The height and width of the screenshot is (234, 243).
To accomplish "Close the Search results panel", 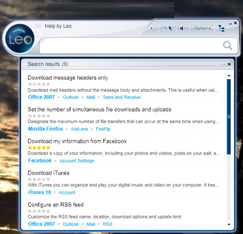I will [x=229, y=64].
